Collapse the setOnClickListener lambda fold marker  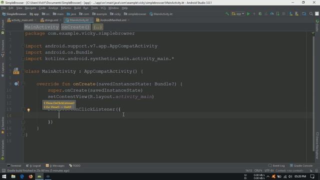(23, 109)
